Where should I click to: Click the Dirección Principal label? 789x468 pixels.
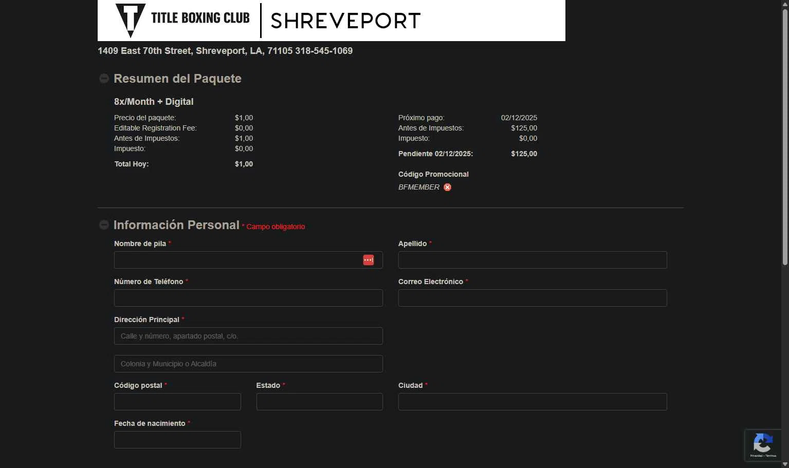coord(146,320)
